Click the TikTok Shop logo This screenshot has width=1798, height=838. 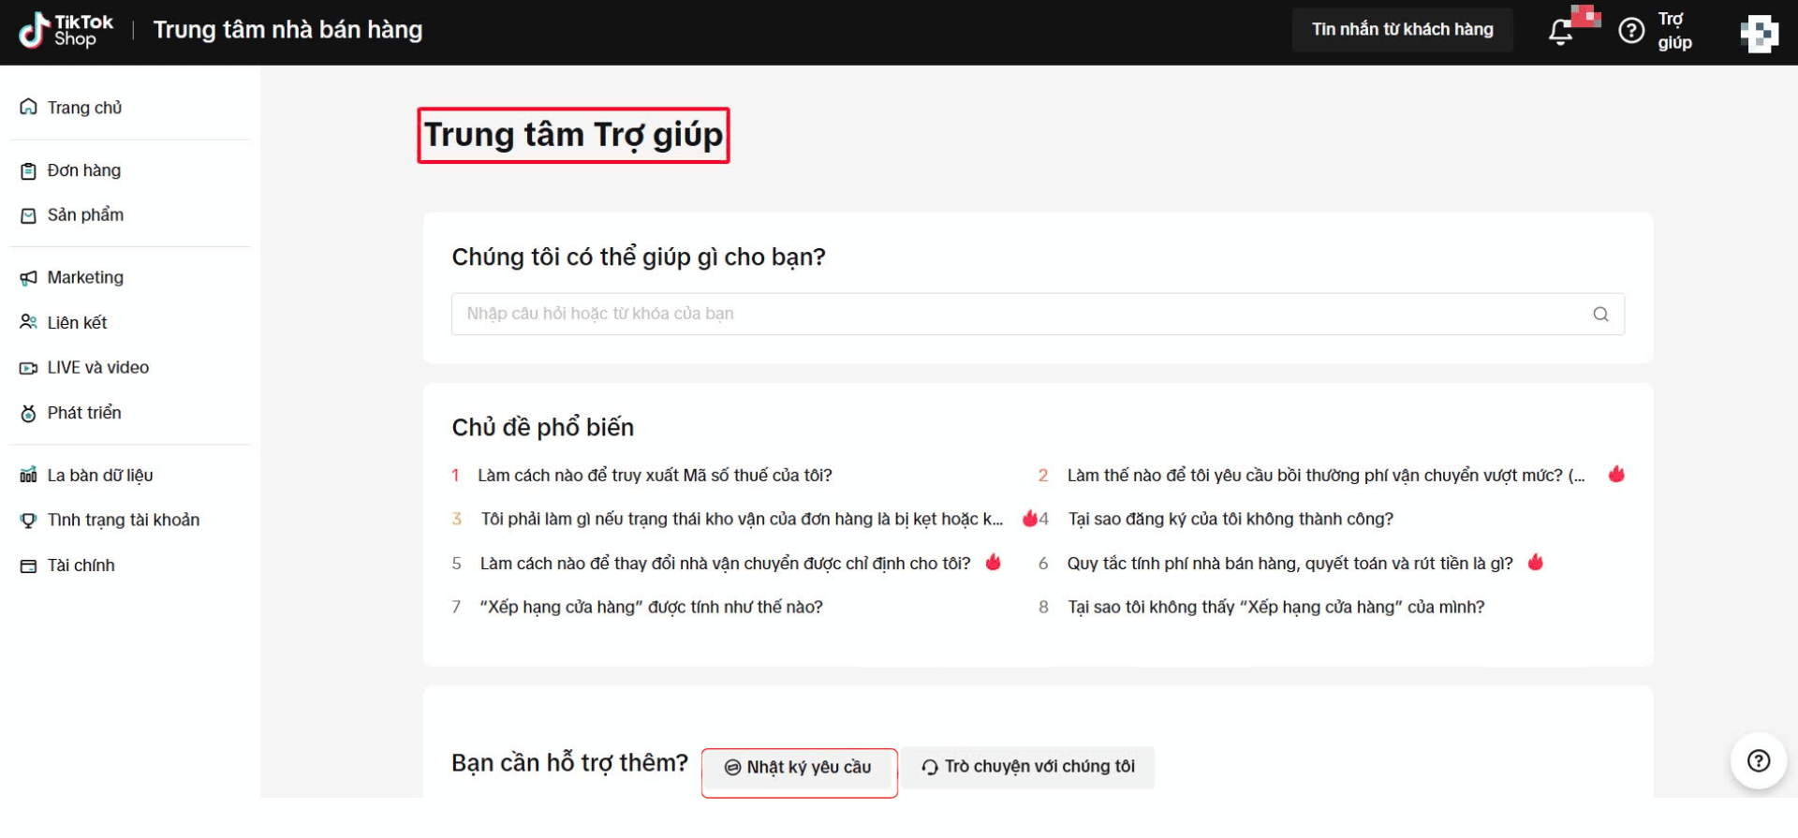pyautogui.click(x=66, y=30)
